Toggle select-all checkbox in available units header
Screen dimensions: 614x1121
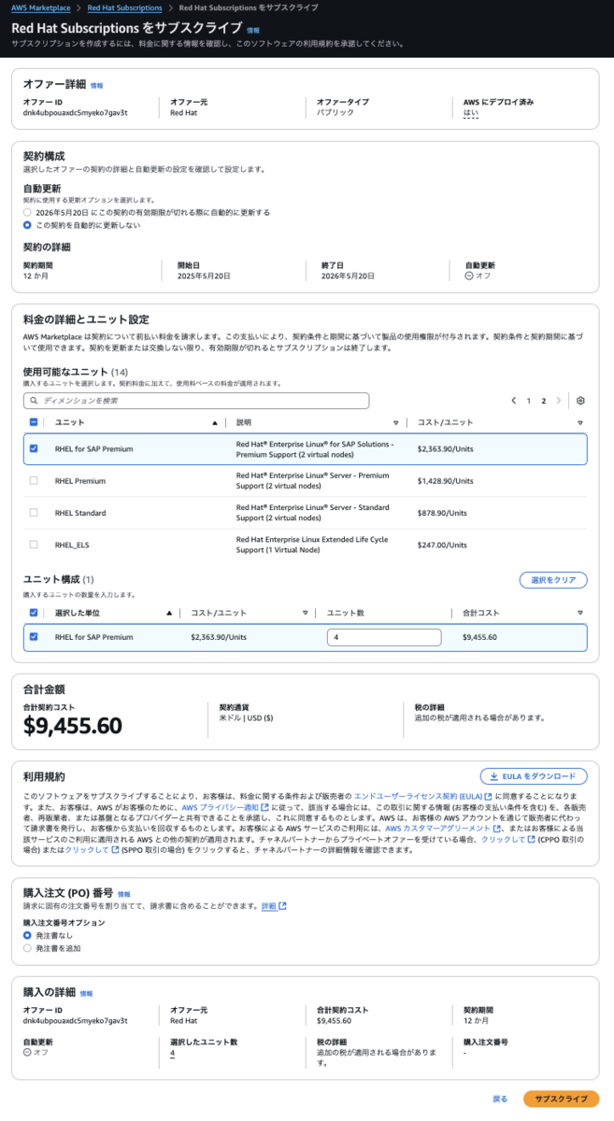(x=34, y=422)
